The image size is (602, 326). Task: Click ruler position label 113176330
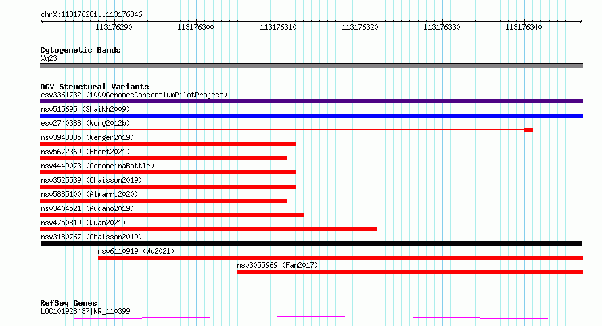click(442, 27)
